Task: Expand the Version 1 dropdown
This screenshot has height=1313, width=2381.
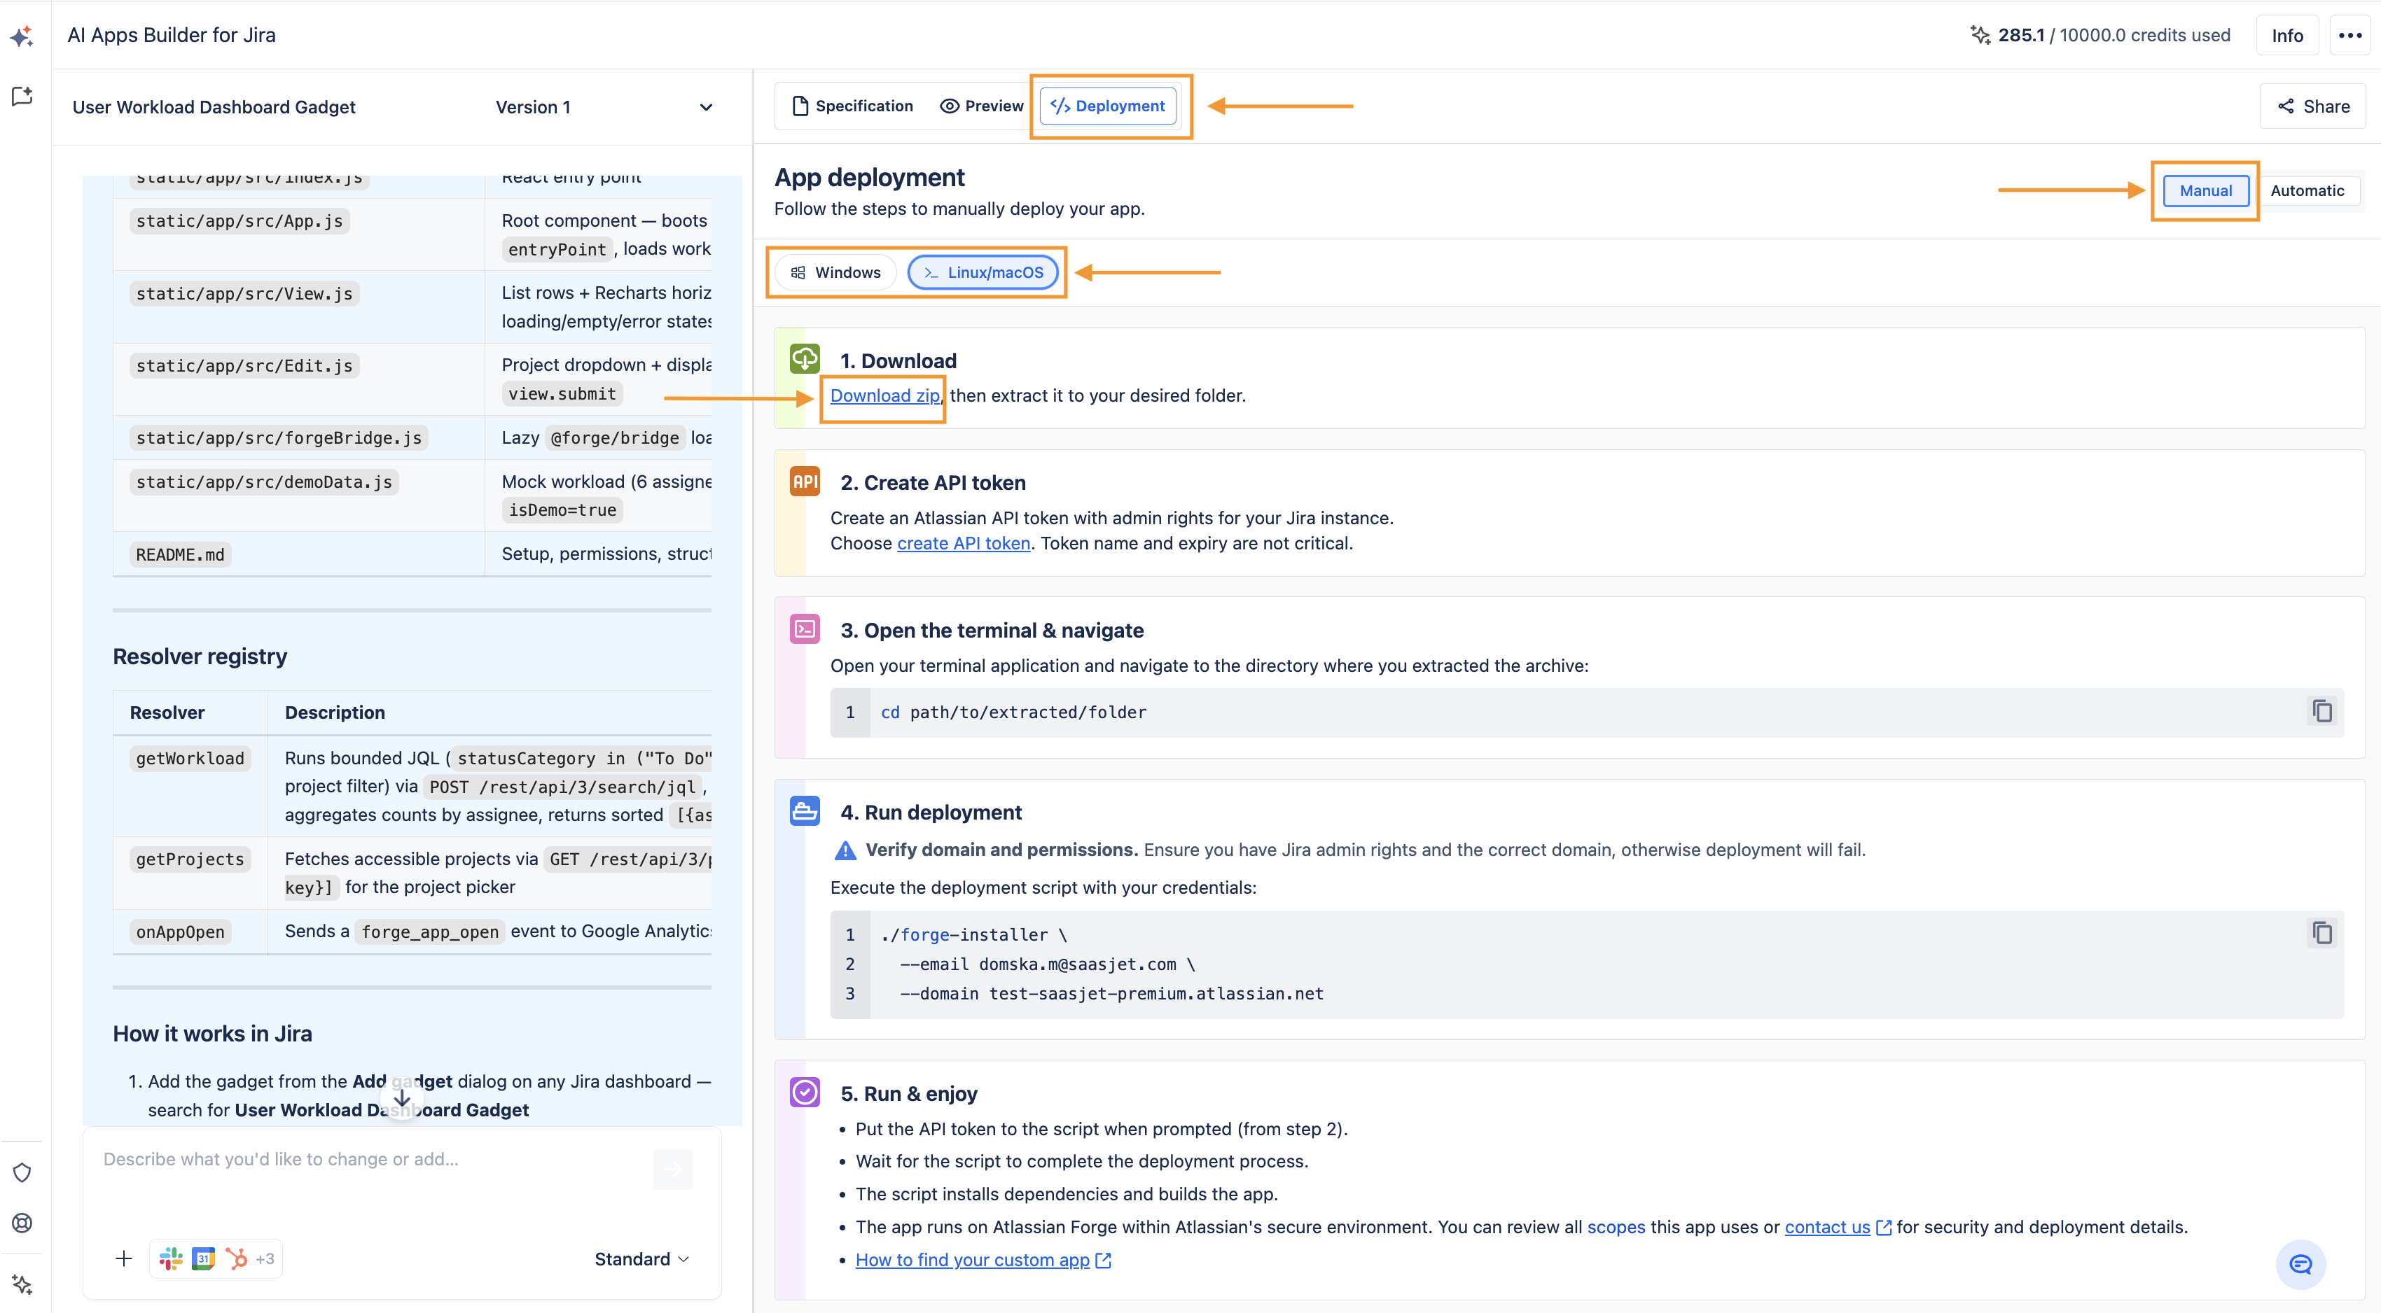Action: point(606,107)
